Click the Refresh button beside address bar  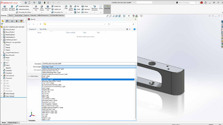click(x=109, y=24)
